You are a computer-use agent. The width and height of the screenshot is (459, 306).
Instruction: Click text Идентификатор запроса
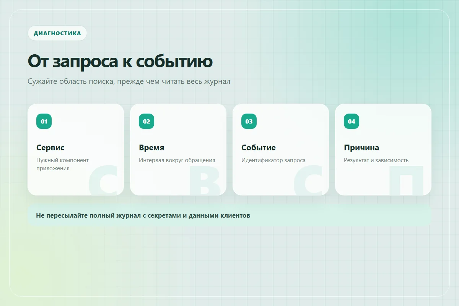coord(273,160)
